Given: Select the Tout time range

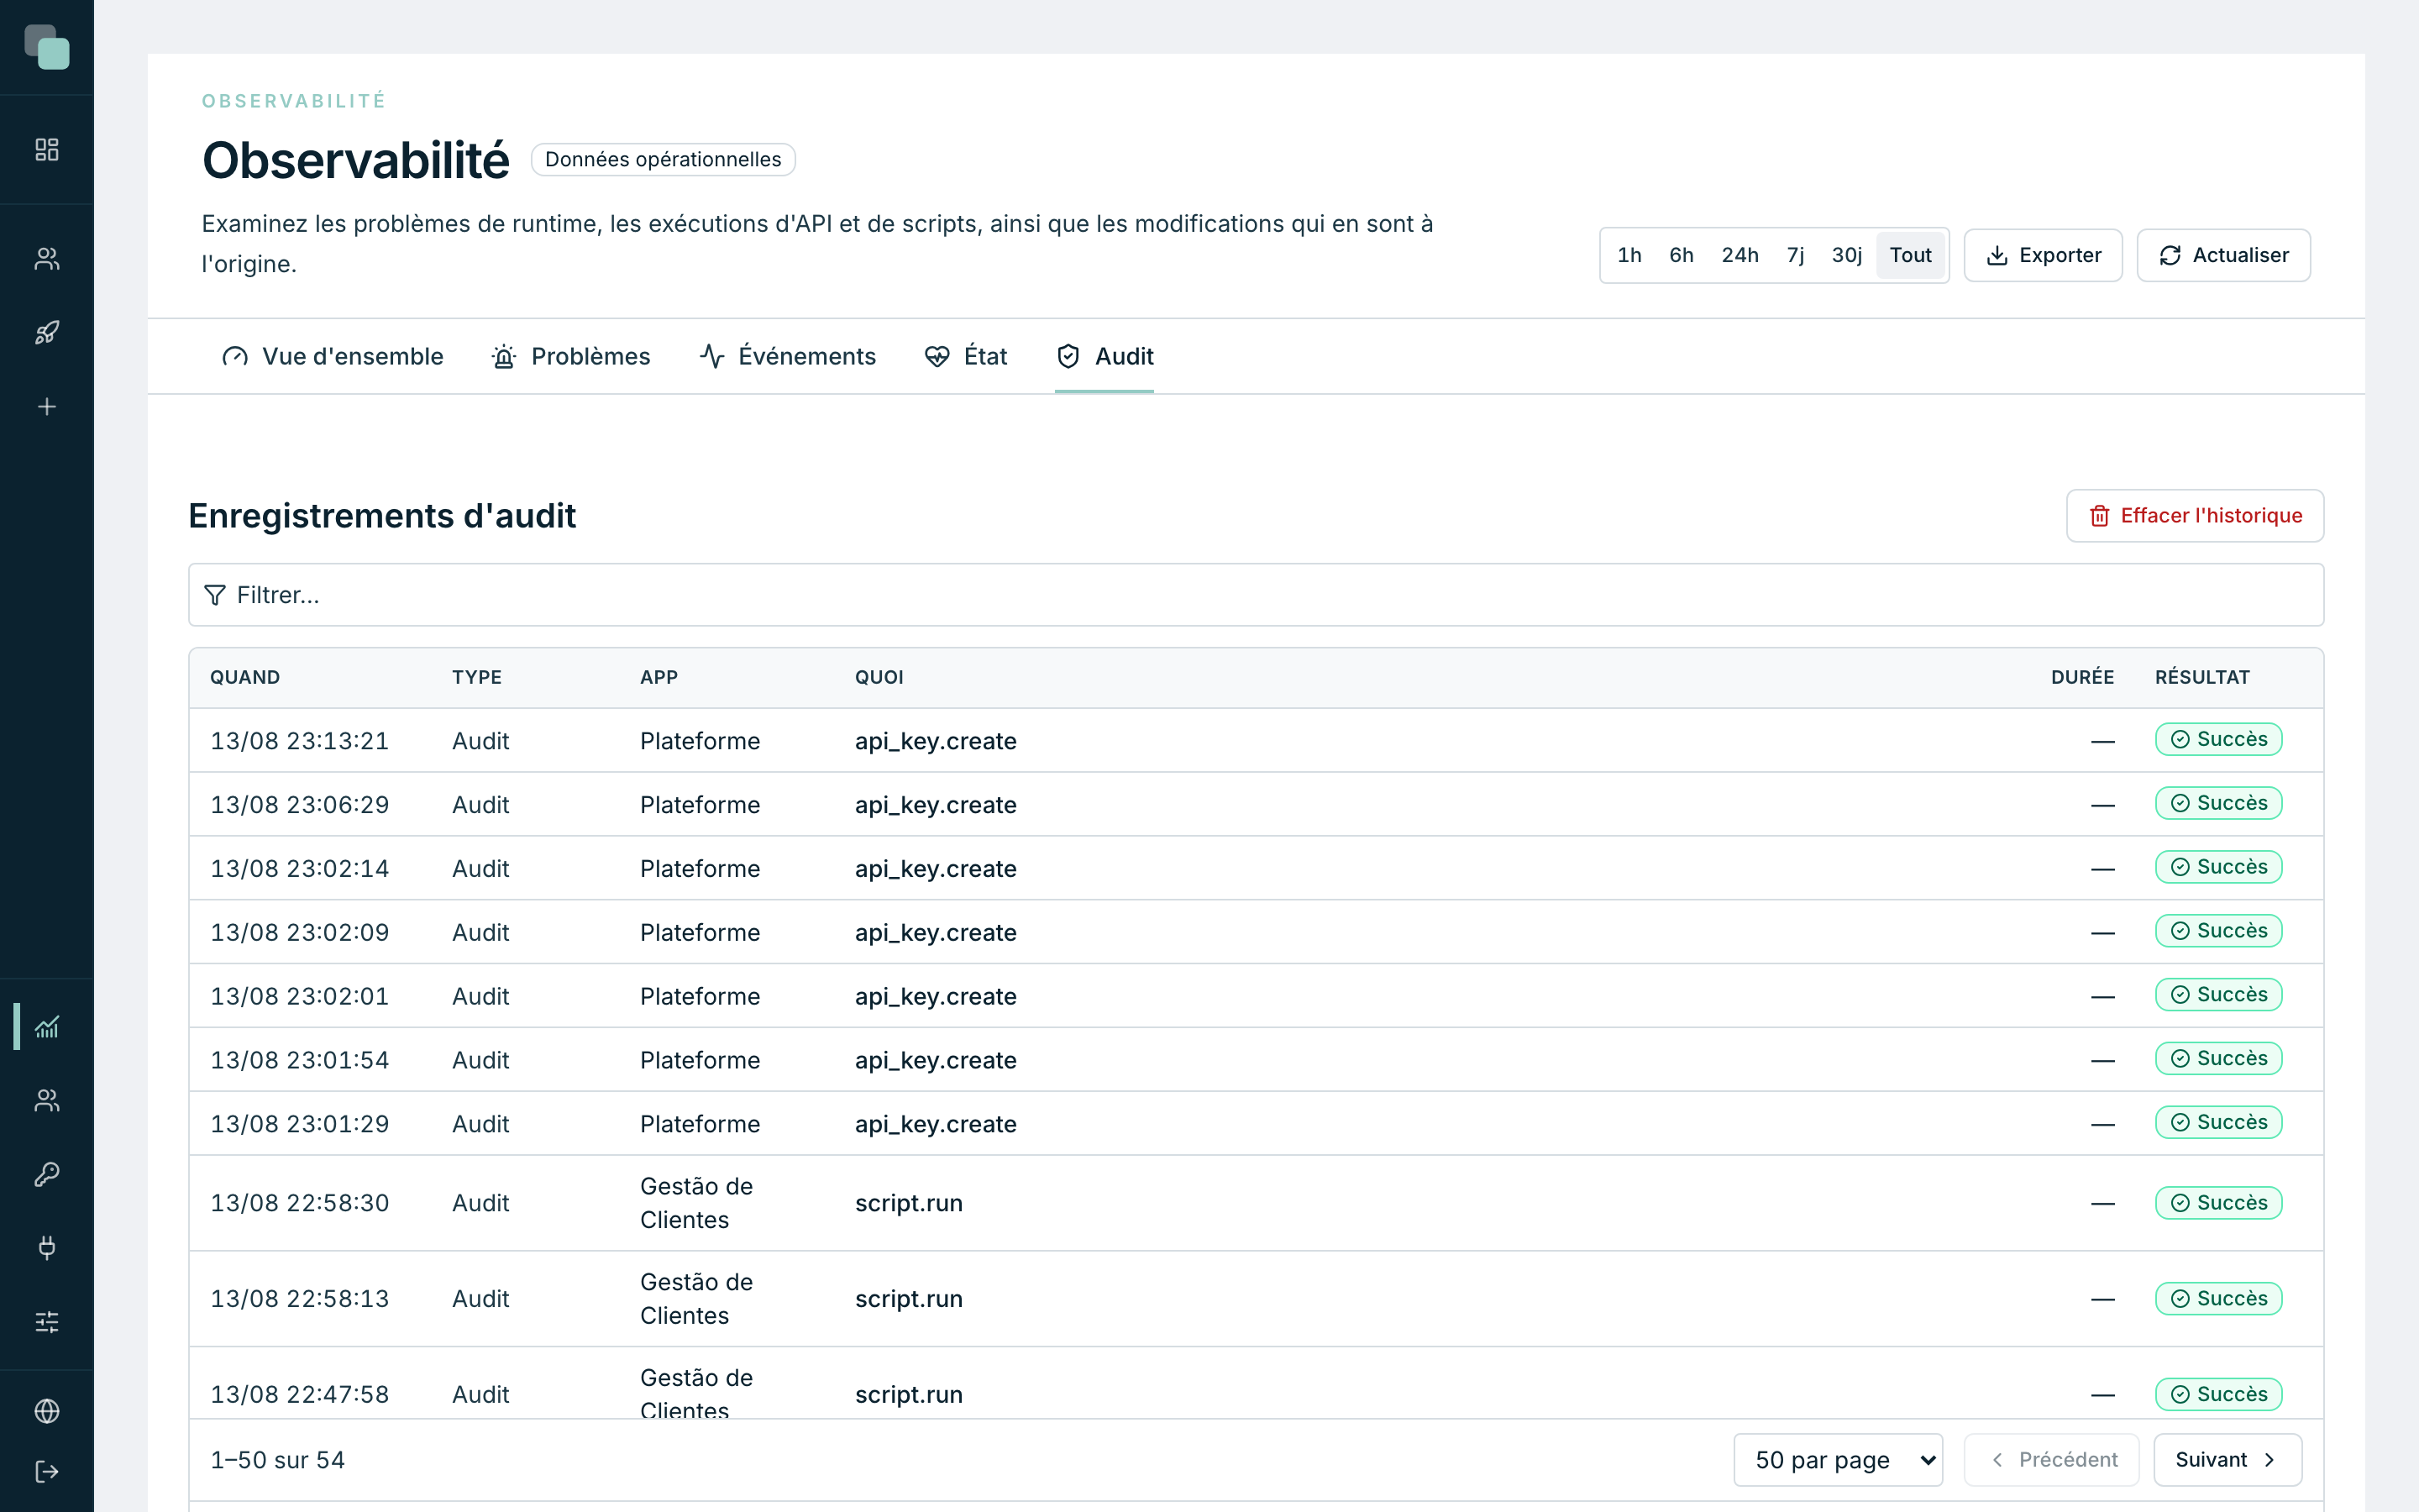Looking at the screenshot, I should click(1910, 256).
